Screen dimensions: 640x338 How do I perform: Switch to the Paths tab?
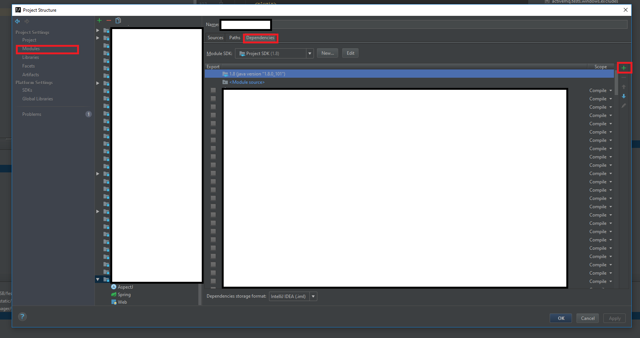(235, 38)
